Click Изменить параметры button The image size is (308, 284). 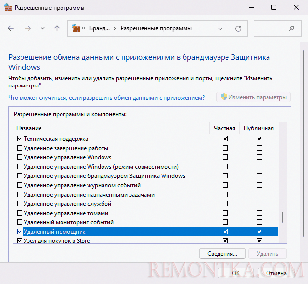pyautogui.click(x=253, y=97)
